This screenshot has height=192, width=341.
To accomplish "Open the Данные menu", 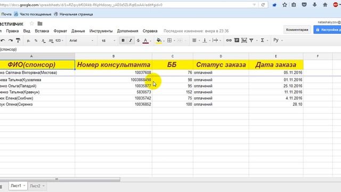I will [x=78, y=31].
